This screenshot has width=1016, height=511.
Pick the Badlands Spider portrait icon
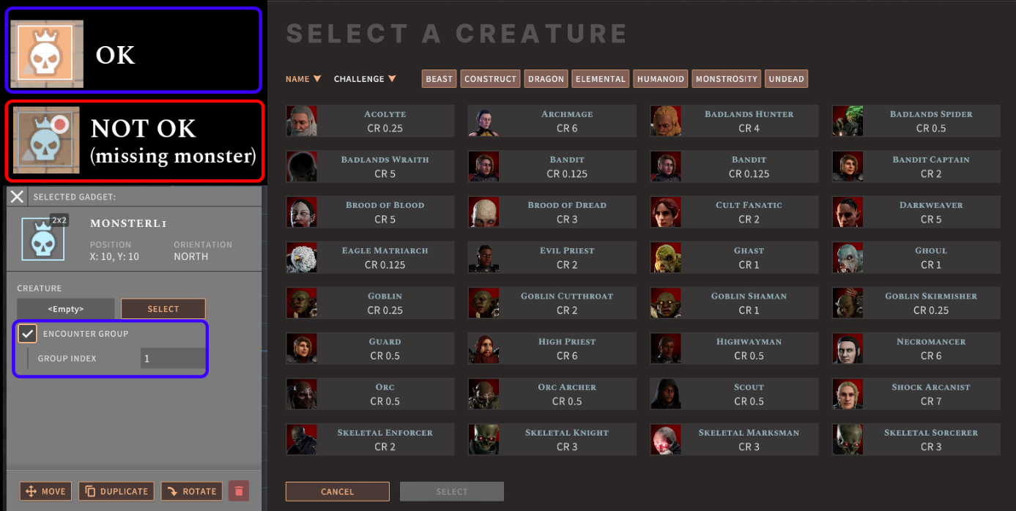point(848,121)
